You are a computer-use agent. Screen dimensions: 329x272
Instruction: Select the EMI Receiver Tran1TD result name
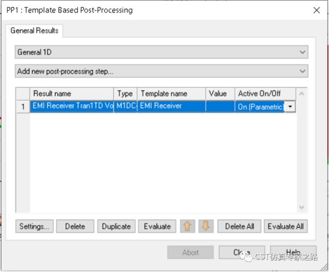click(x=72, y=106)
